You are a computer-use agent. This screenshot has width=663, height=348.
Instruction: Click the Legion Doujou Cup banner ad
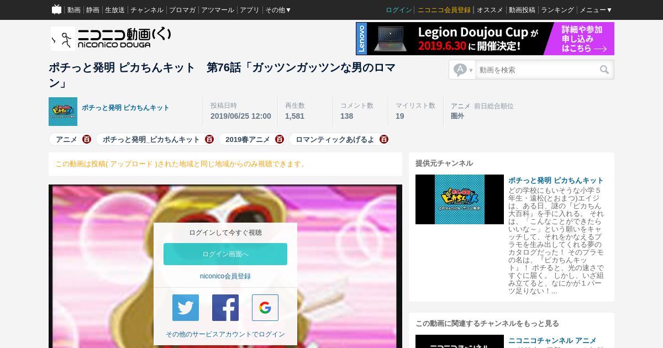point(485,39)
